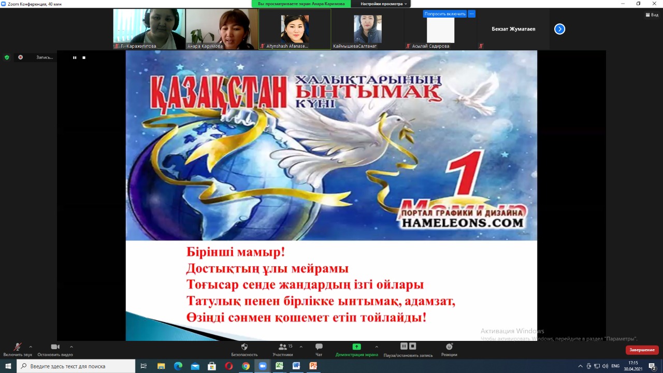Click the Запись recording label
The height and width of the screenshot is (373, 663).
pyautogui.click(x=45, y=58)
